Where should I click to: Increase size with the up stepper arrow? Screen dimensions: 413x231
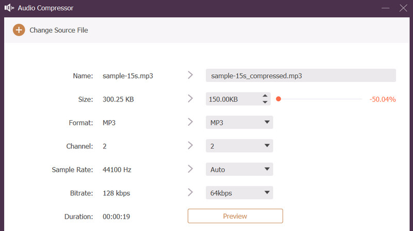265,96
